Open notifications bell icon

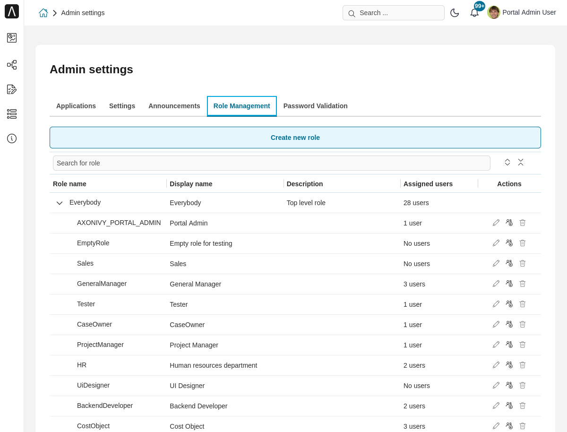tap(474, 13)
